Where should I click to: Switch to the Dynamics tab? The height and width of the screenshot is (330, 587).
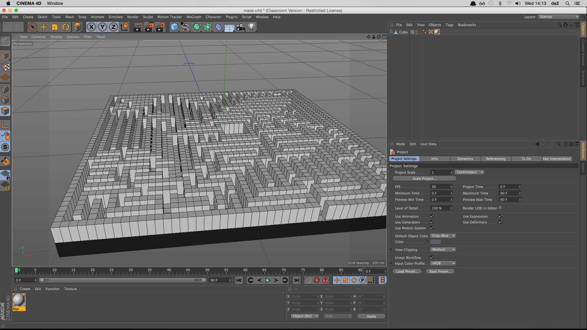coord(465,159)
